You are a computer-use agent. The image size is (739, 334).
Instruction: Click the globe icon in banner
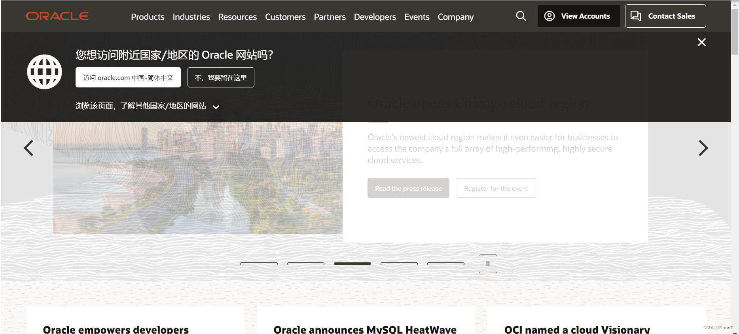tap(44, 72)
